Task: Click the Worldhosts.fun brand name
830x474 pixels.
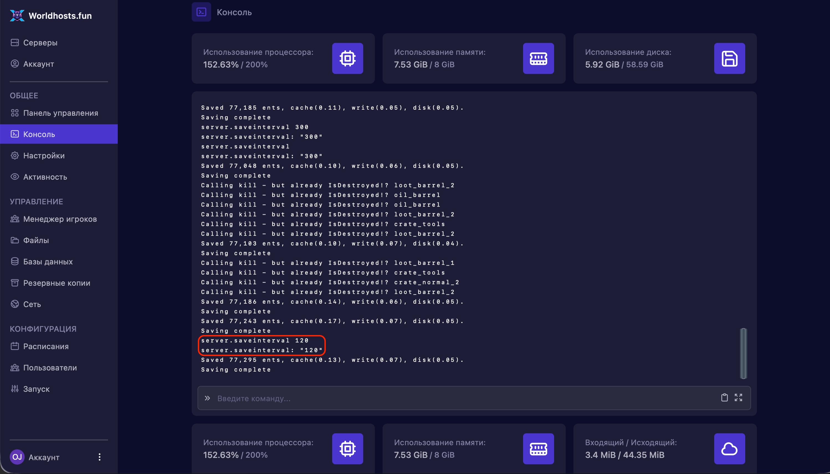Action: 60,16
